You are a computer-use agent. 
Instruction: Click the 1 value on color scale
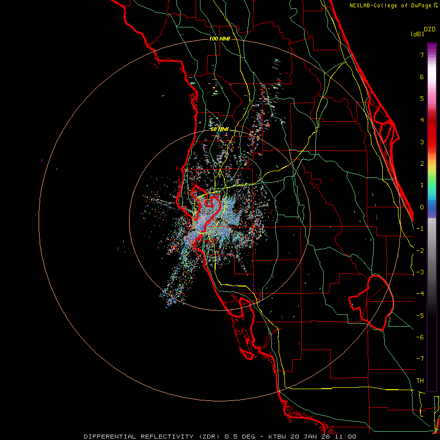[422, 185]
